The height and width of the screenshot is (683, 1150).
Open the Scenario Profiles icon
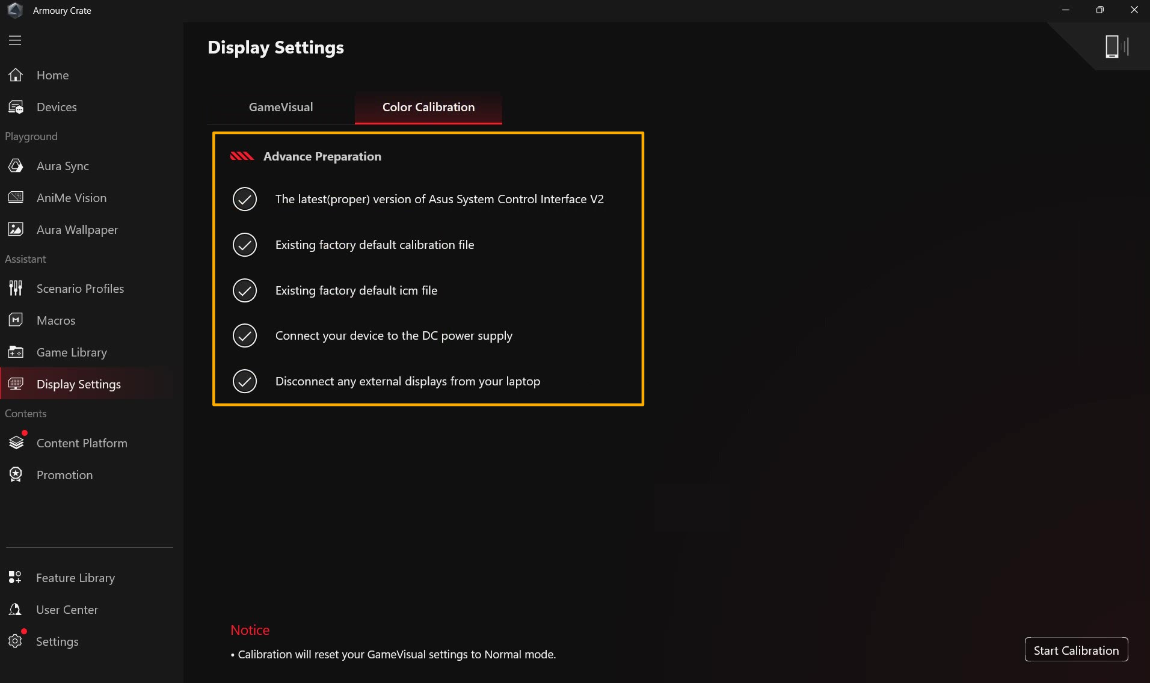(16, 289)
